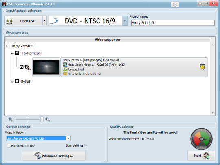
Task: Click the audio track Unspecified icon
Action: point(65,69)
